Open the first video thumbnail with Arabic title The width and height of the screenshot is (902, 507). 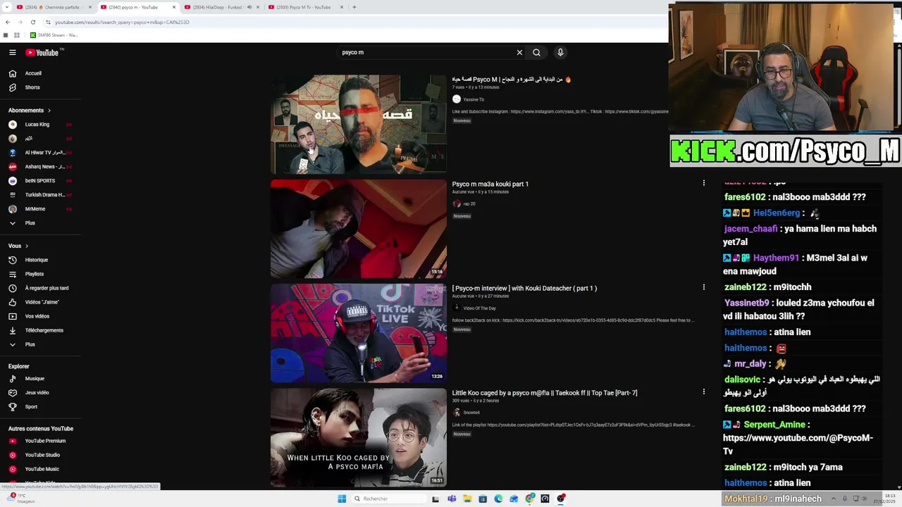(359, 125)
